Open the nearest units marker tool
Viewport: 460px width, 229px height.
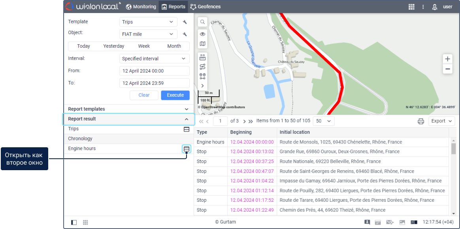click(202, 76)
